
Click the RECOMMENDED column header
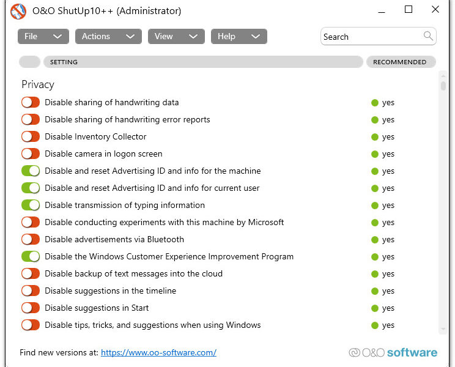point(400,62)
